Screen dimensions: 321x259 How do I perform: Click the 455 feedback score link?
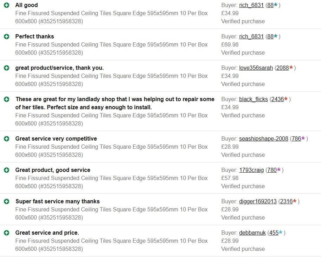pos(274,233)
